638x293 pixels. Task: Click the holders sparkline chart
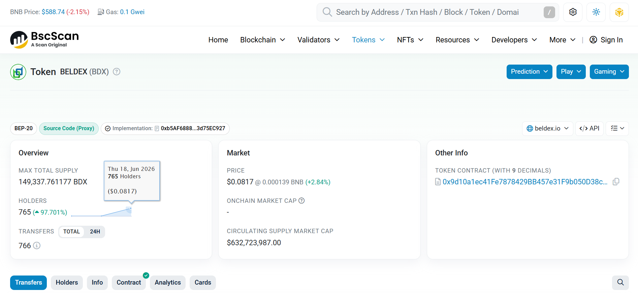[x=101, y=212]
